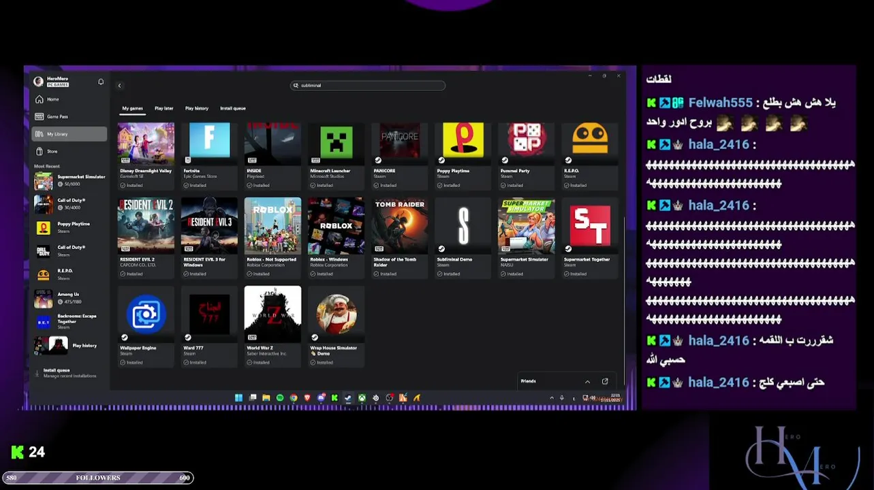Open the Subliminal Demo tile
The width and height of the screenshot is (874, 490).
tap(463, 238)
